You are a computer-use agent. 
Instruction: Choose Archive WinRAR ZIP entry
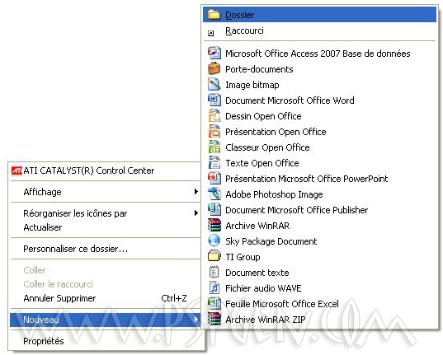[x=319, y=320]
